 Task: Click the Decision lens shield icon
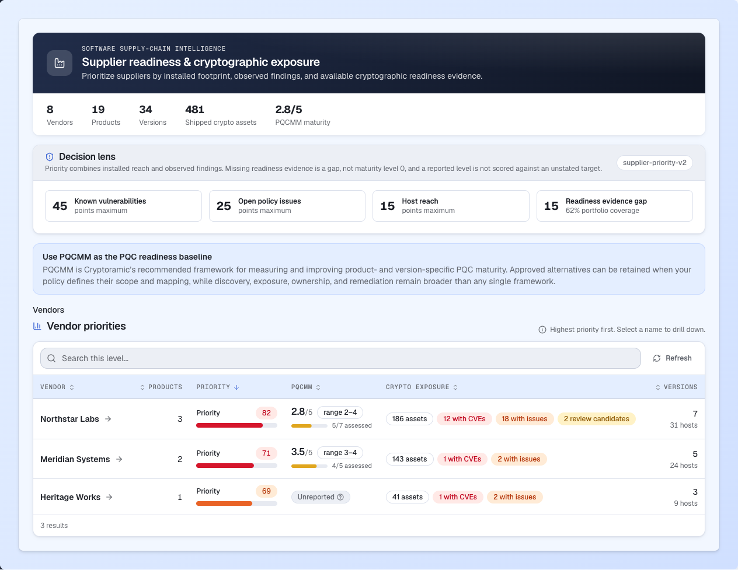[50, 157]
